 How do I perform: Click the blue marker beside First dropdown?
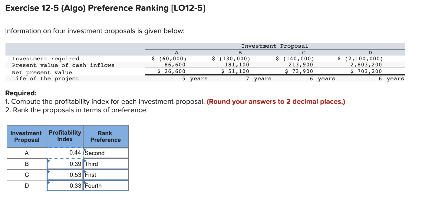[85, 171]
